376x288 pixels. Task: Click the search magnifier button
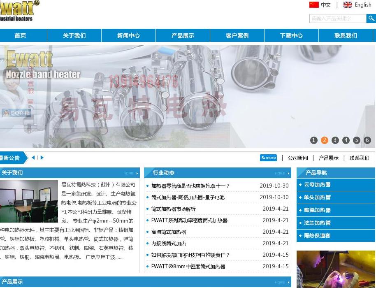(x=371, y=19)
